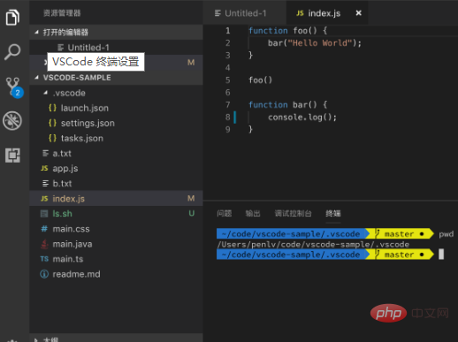Open ls.sh untracked file
The width and height of the screenshot is (458, 342).
pyautogui.click(x=116, y=214)
